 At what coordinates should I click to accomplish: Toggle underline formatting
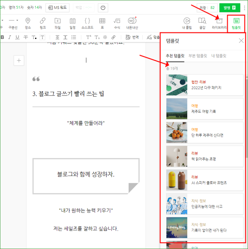[17, 37]
